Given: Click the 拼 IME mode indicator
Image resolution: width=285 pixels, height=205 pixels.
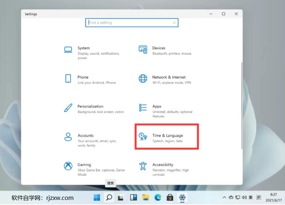Looking at the screenshot, I should 259,197.
